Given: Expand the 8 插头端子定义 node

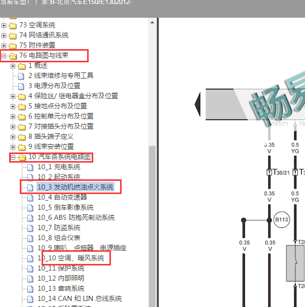Looking at the screenshot, I should pos(13,137).
